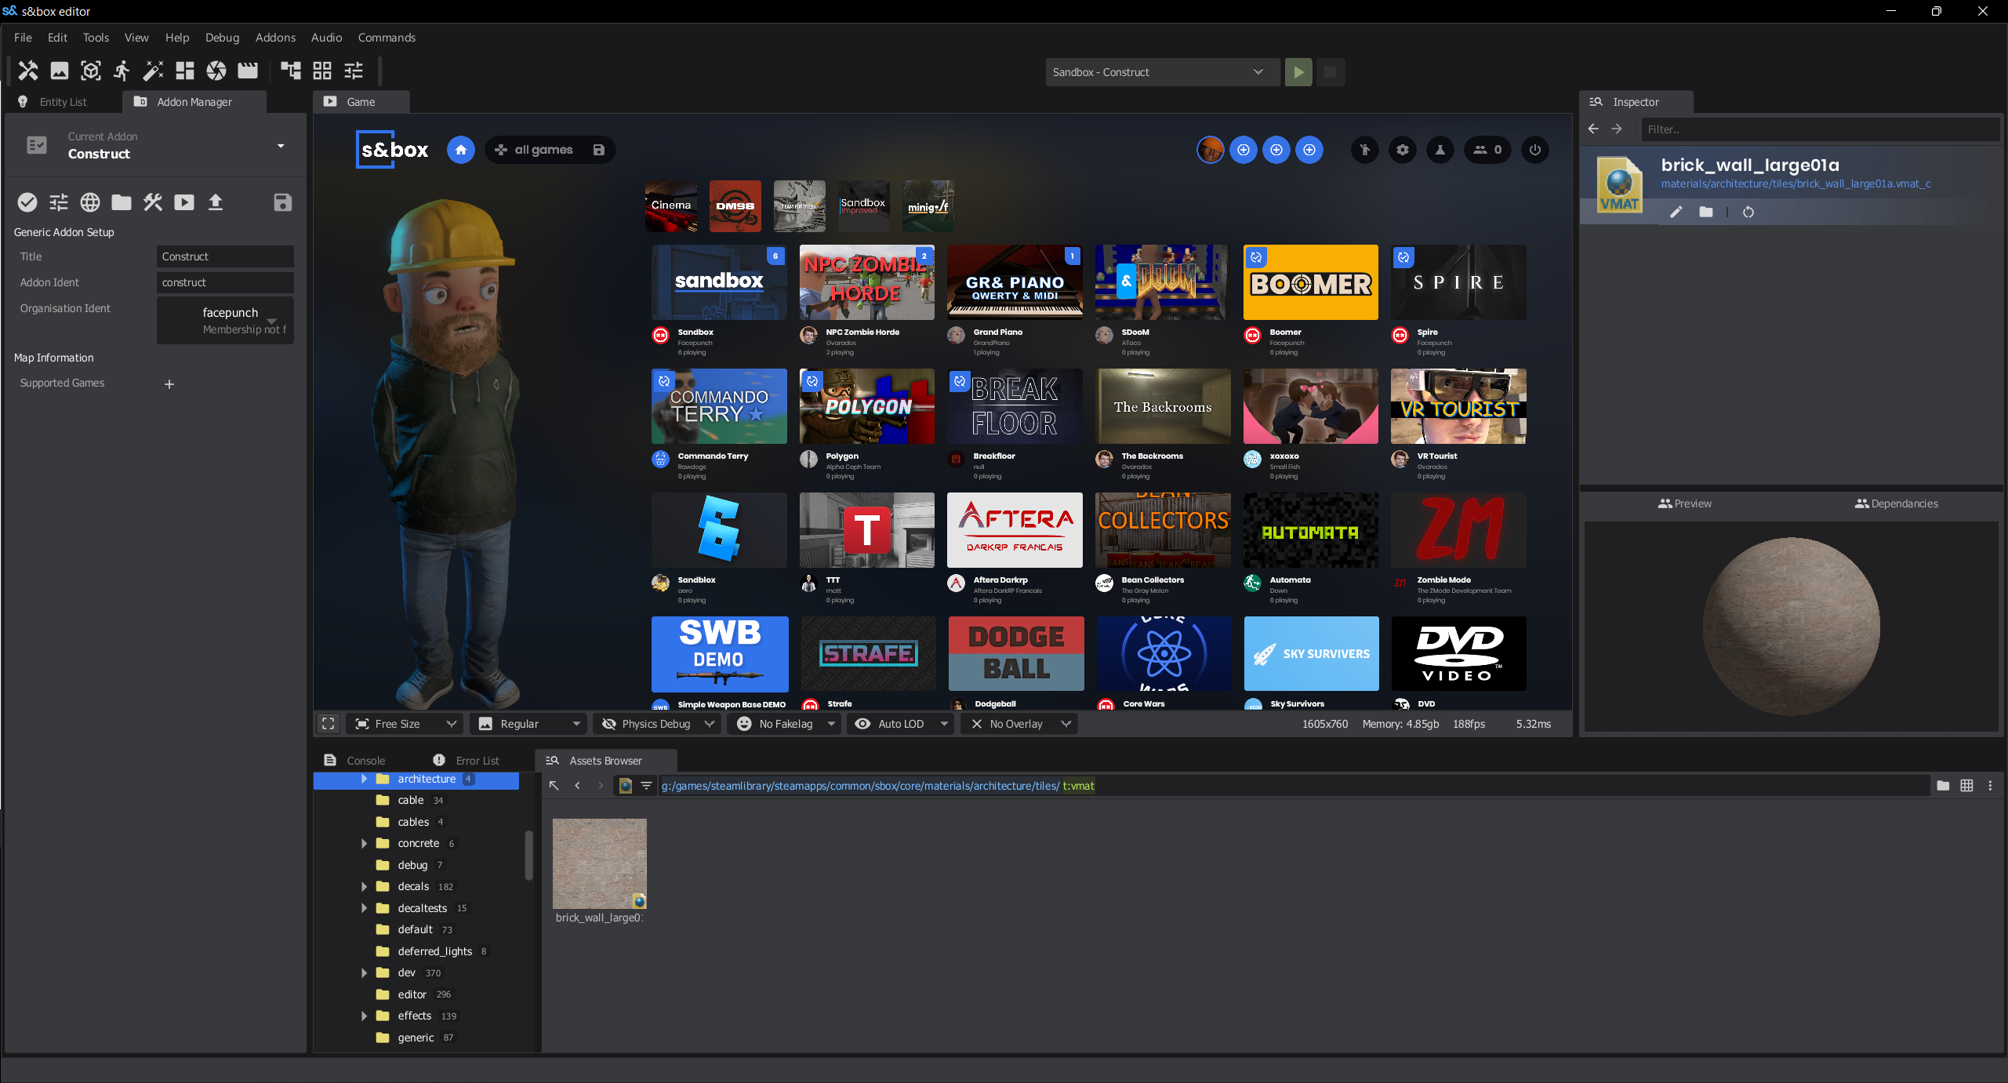This screenshot has width=2008, height=1083.
Task: Open the Tools menu
Action: tap(96, 38)
